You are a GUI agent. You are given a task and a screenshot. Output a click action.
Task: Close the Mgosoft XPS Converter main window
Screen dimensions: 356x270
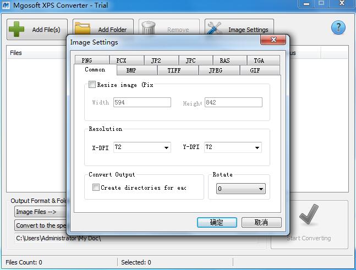[x=342, y=4]
